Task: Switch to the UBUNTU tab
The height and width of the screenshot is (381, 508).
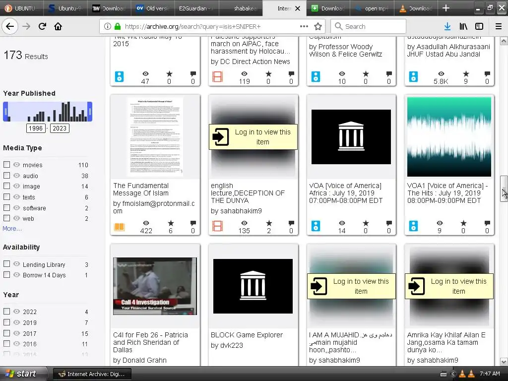Action: 21,8
